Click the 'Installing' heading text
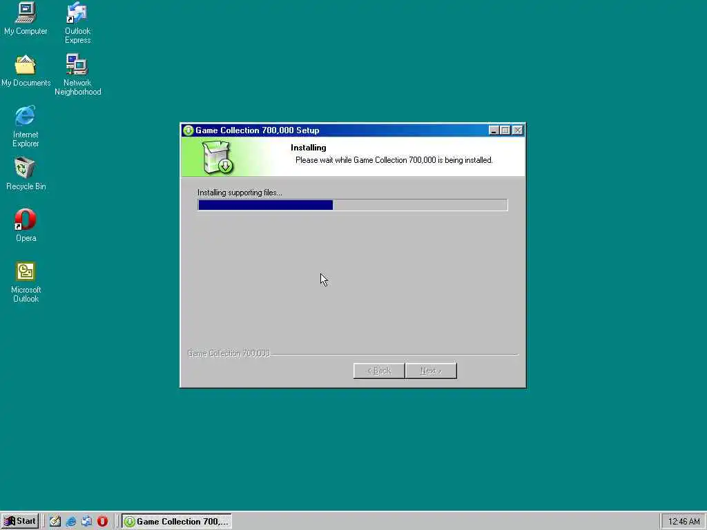Image resolution: width=707 pixels, height=530 pixels. click(309, 148)
